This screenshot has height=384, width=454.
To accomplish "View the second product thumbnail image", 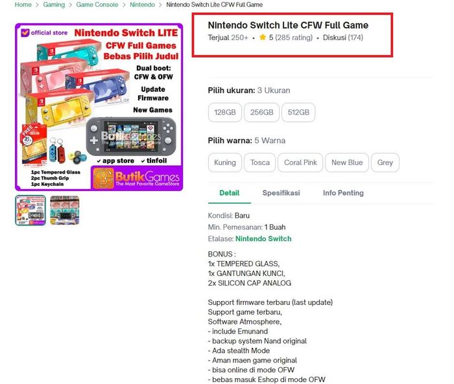I will tap(65, 210).
